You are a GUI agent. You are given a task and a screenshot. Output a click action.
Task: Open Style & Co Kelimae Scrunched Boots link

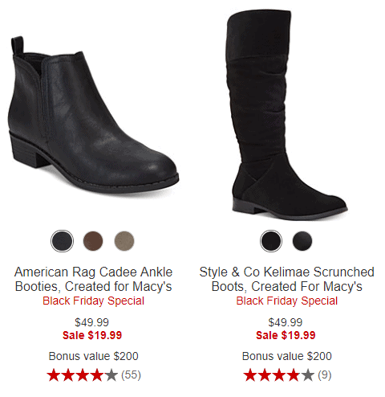click(x=287, y=279)
